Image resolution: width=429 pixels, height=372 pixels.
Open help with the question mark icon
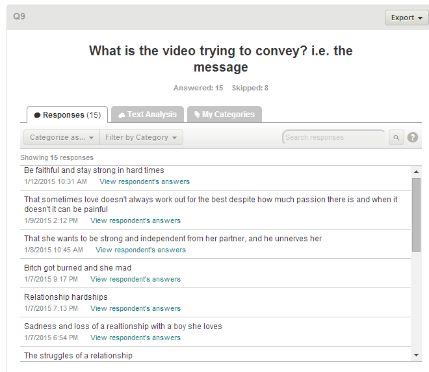413,137
